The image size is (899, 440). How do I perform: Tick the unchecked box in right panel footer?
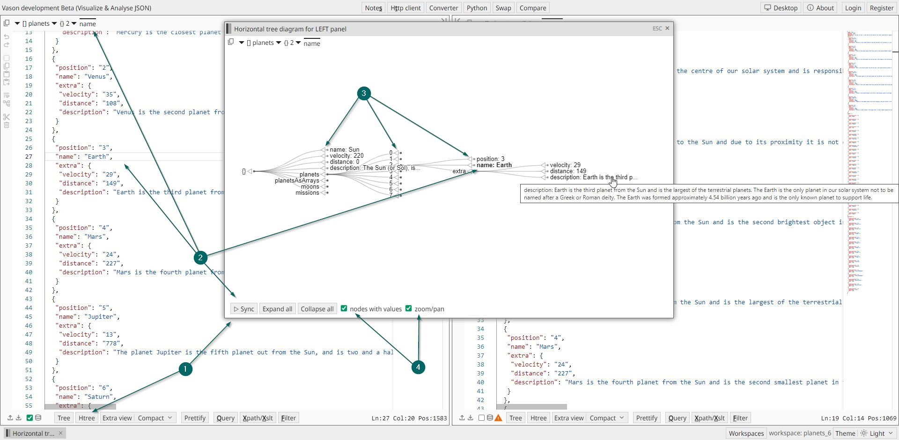click(x=481, y=418)
